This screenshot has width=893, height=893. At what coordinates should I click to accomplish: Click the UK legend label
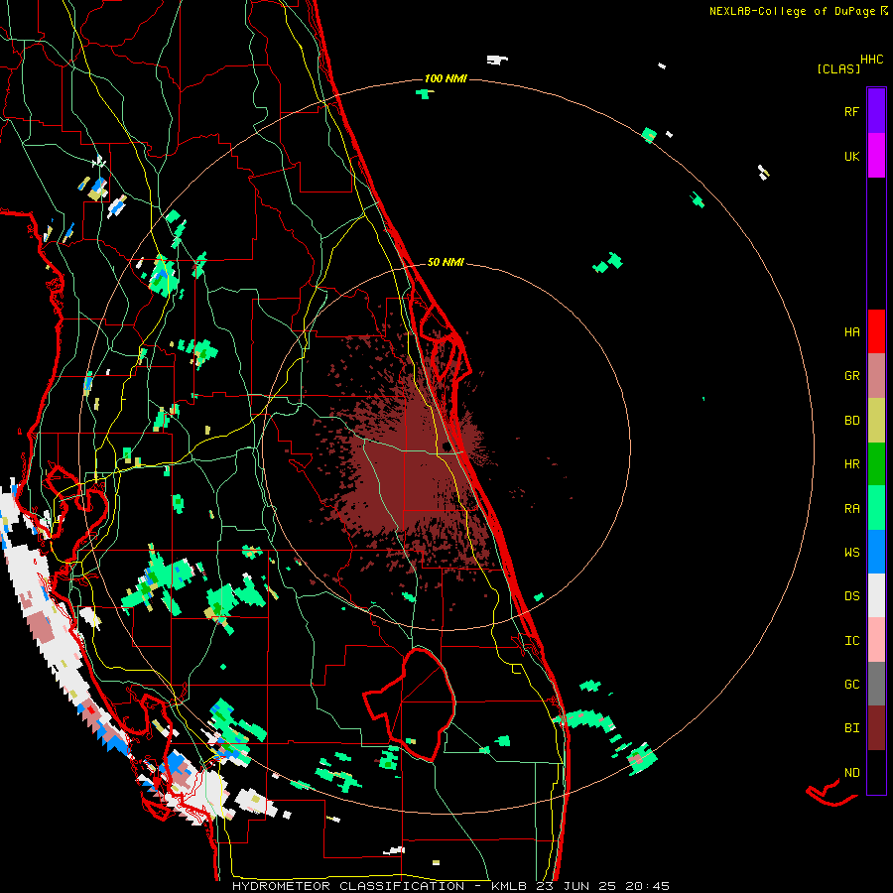click(x=851, y=156)
